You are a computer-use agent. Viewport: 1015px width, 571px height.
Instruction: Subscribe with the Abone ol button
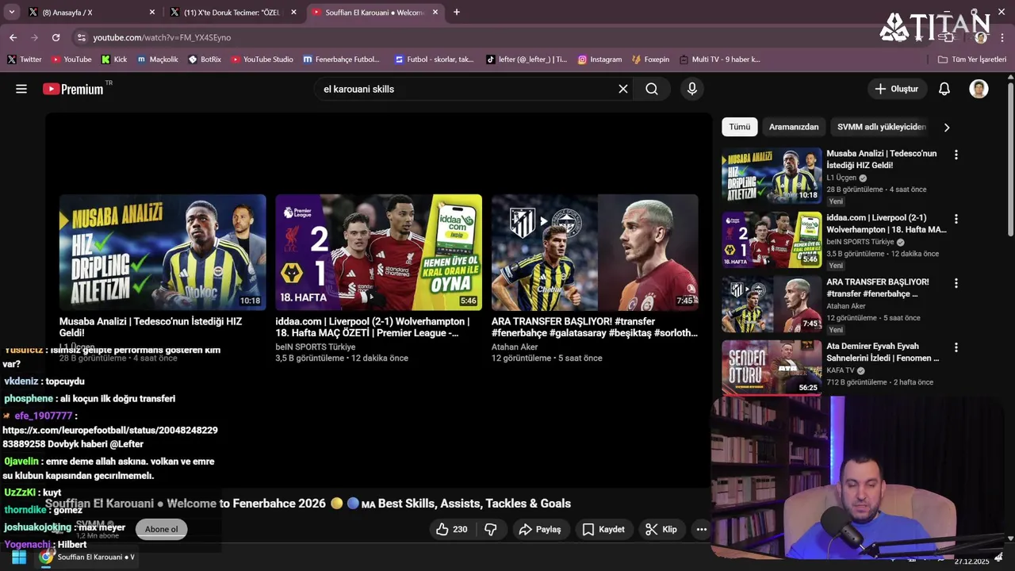pyautogui.click(x=162, y=529)
